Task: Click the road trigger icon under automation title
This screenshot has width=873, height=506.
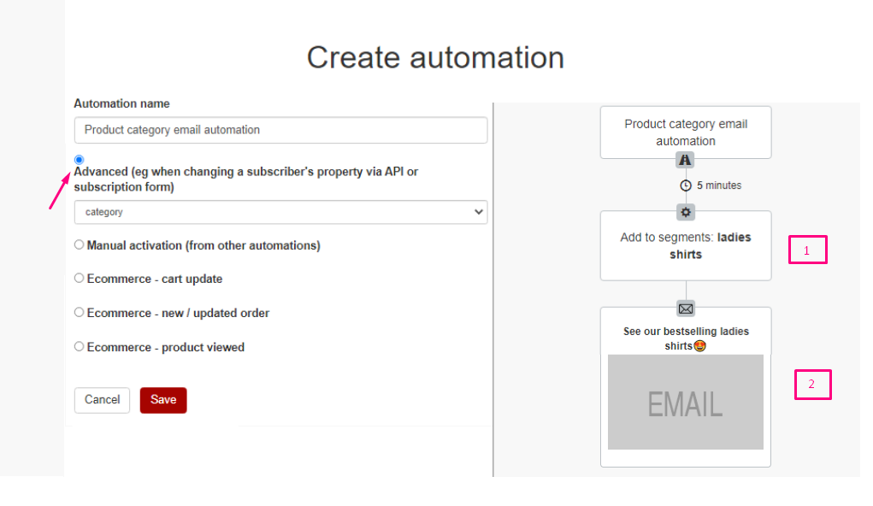Action: 685,161
